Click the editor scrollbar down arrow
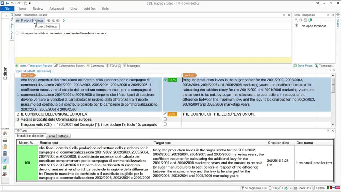341x192 pixels. point(333,125)
